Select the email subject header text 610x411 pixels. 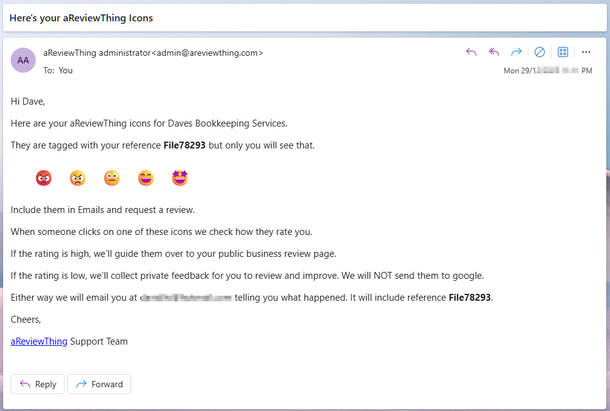[x=81, y=18]
